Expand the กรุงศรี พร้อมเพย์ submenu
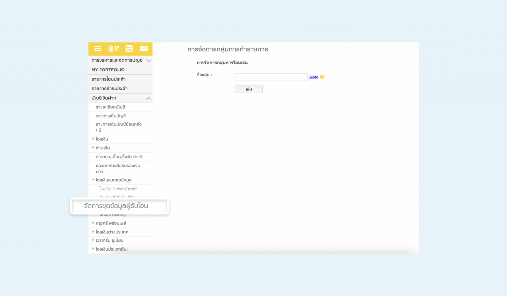Viewport: 507px width, 296px height. 93,223
